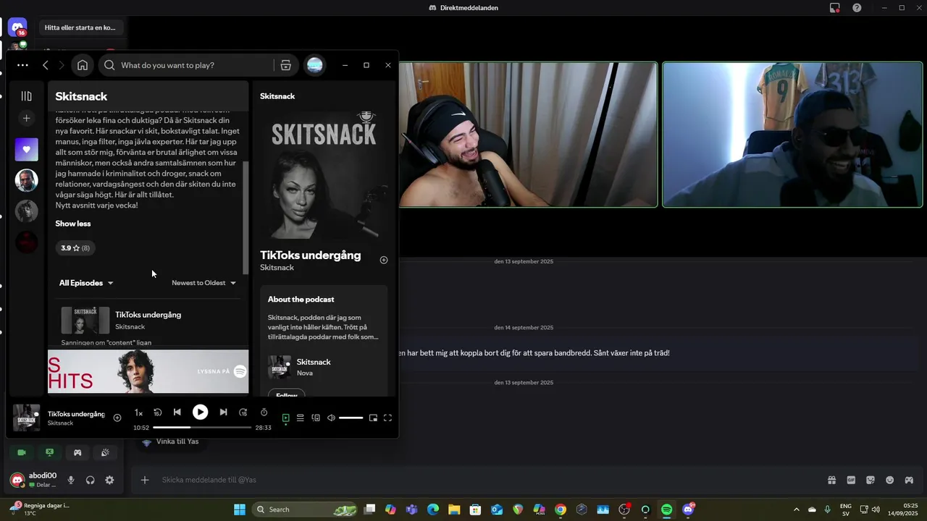This screenshot has width=927, height=521.
Task: Open Liked Songs purple heart tile
Action: pyautogui.click(x=27, y=150)
